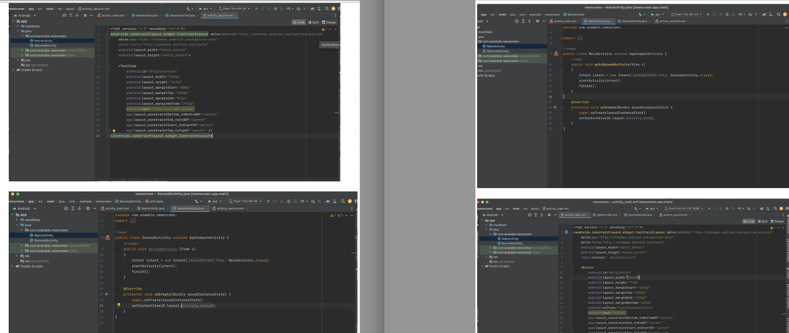The height and width of the screenshot is (333, 789).
Task: Click layout breadcrumb in activity_second.xml window
Action: coord(70,9)
